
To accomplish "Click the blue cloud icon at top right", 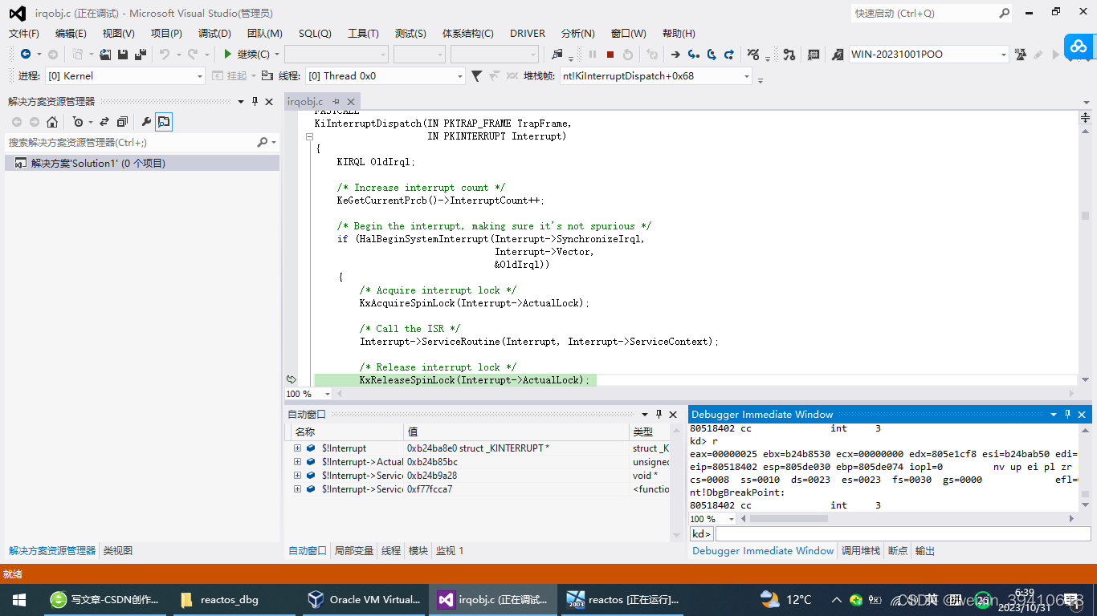I will tap(1080, 47).
